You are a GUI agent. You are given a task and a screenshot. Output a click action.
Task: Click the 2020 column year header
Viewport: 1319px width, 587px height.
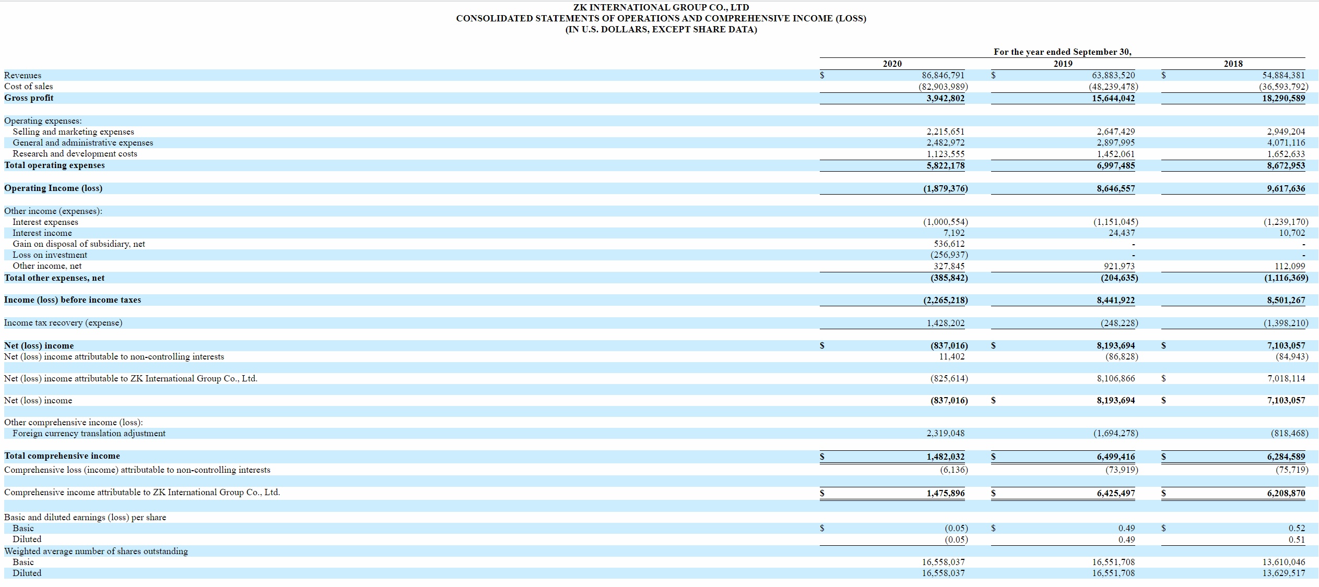(x=892, y=64)
